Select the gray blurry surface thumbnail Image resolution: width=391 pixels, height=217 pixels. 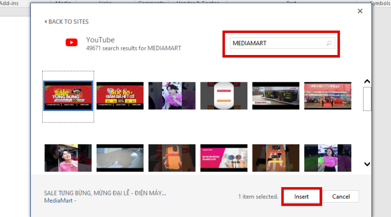pyautogui.click(x=120, y=158)
